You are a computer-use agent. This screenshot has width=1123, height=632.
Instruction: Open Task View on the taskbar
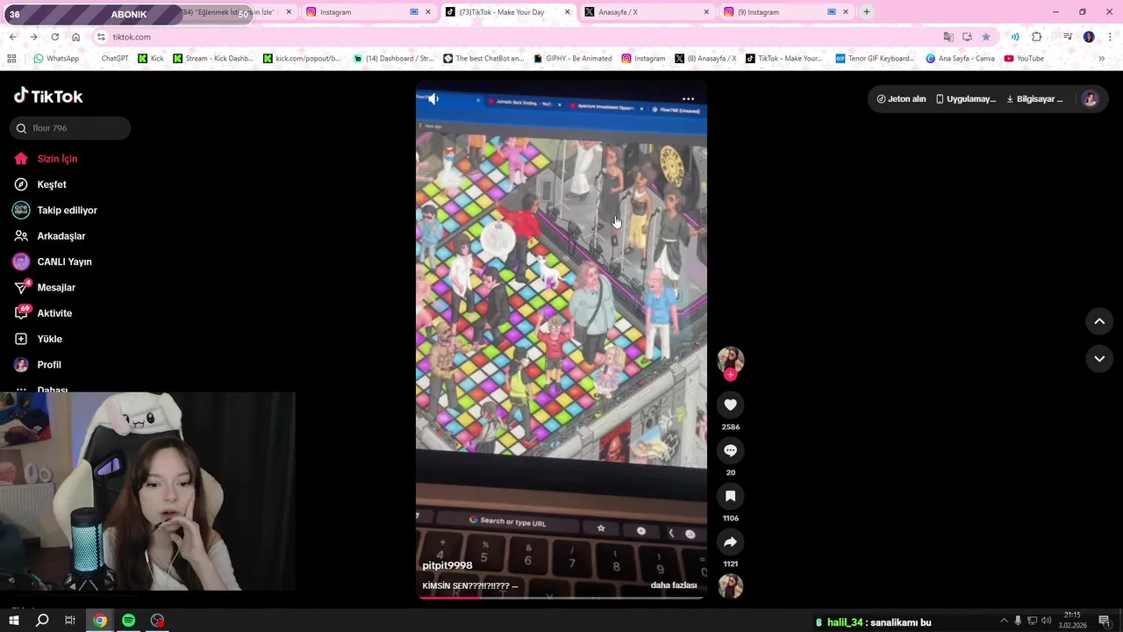70,621
